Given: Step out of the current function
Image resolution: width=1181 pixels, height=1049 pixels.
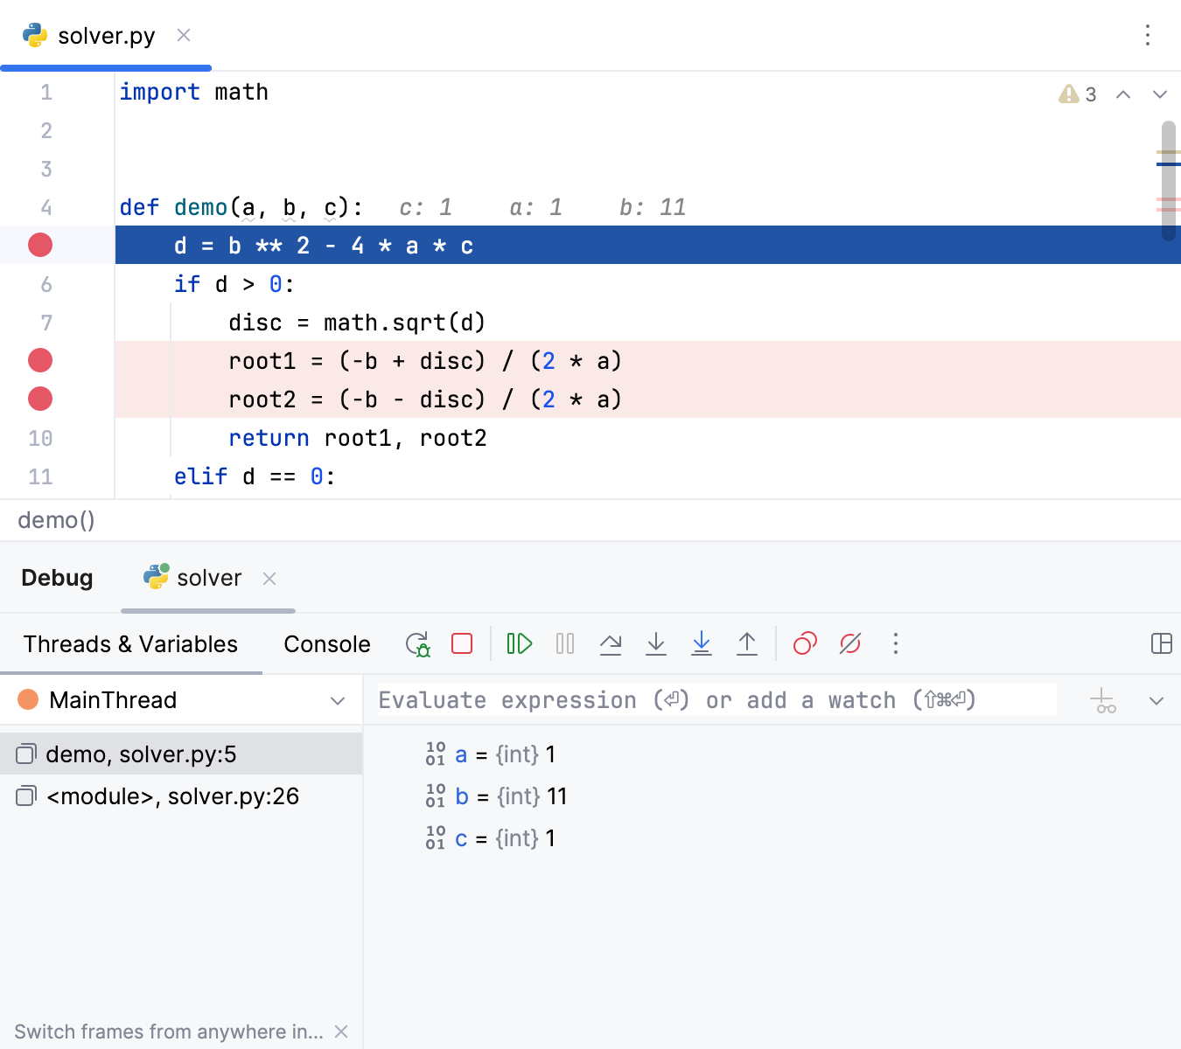Looking at the screenshot, I should tap(747, 643).
